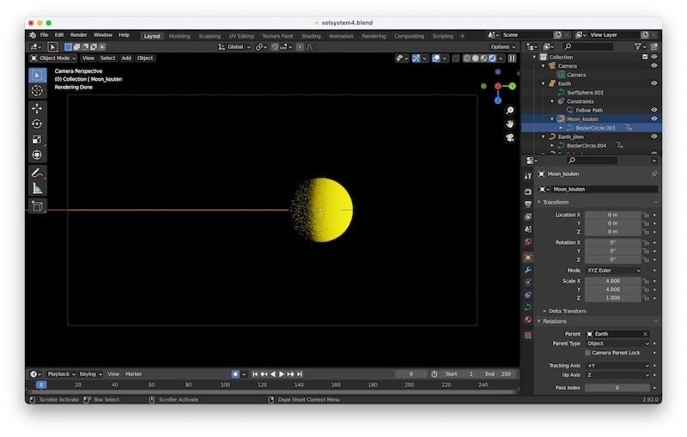
Task: Choose the Rotate tool
Action: [37, 124]
